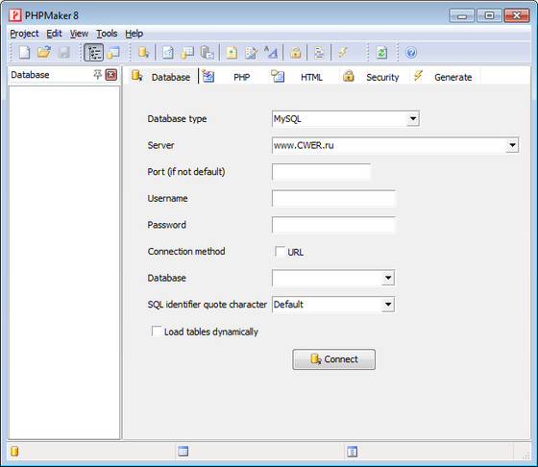Viewport: 538px width, 467px height.
Task: Open the Database name dropdown
Action: coord(388,278)
